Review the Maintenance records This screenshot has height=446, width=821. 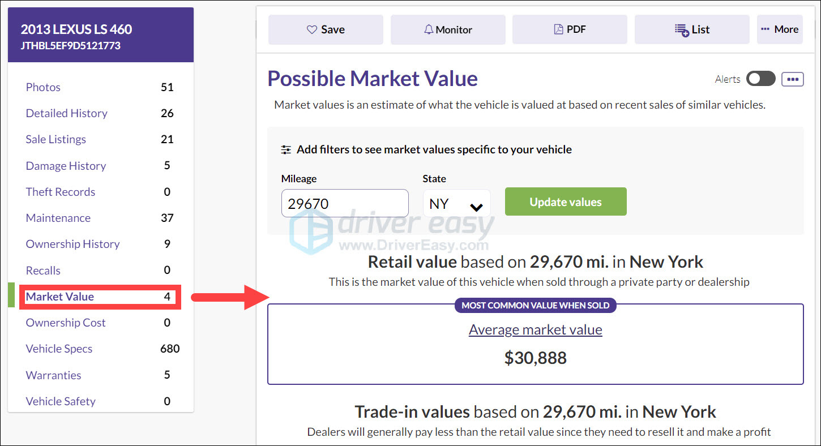point(58,218)
